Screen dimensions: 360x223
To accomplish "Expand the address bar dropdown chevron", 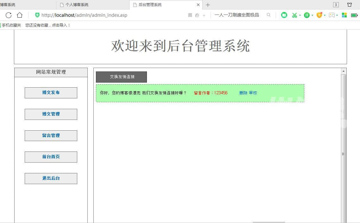I will point(204,15).
